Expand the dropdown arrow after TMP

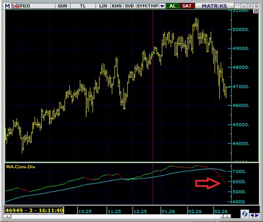[162, 6]
